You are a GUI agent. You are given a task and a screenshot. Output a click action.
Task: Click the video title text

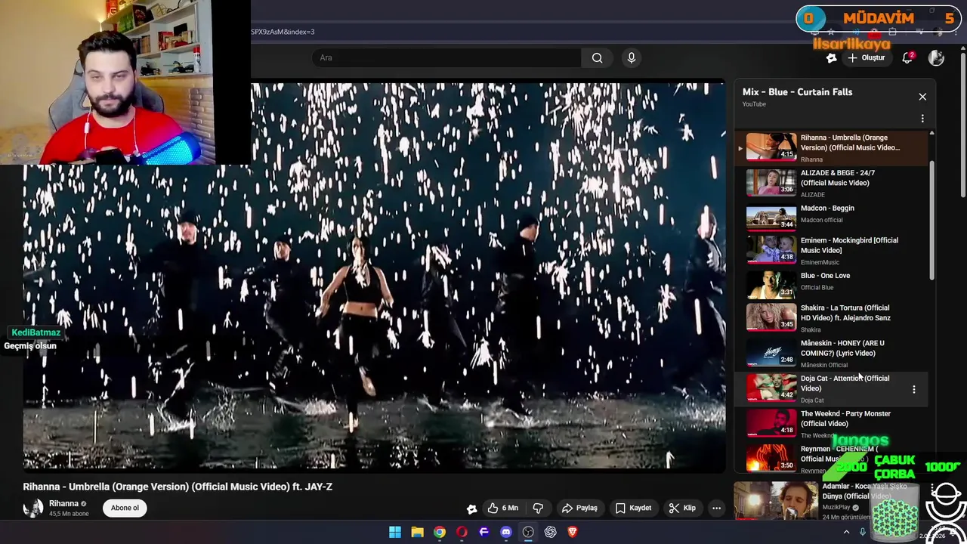pos(178,487)
